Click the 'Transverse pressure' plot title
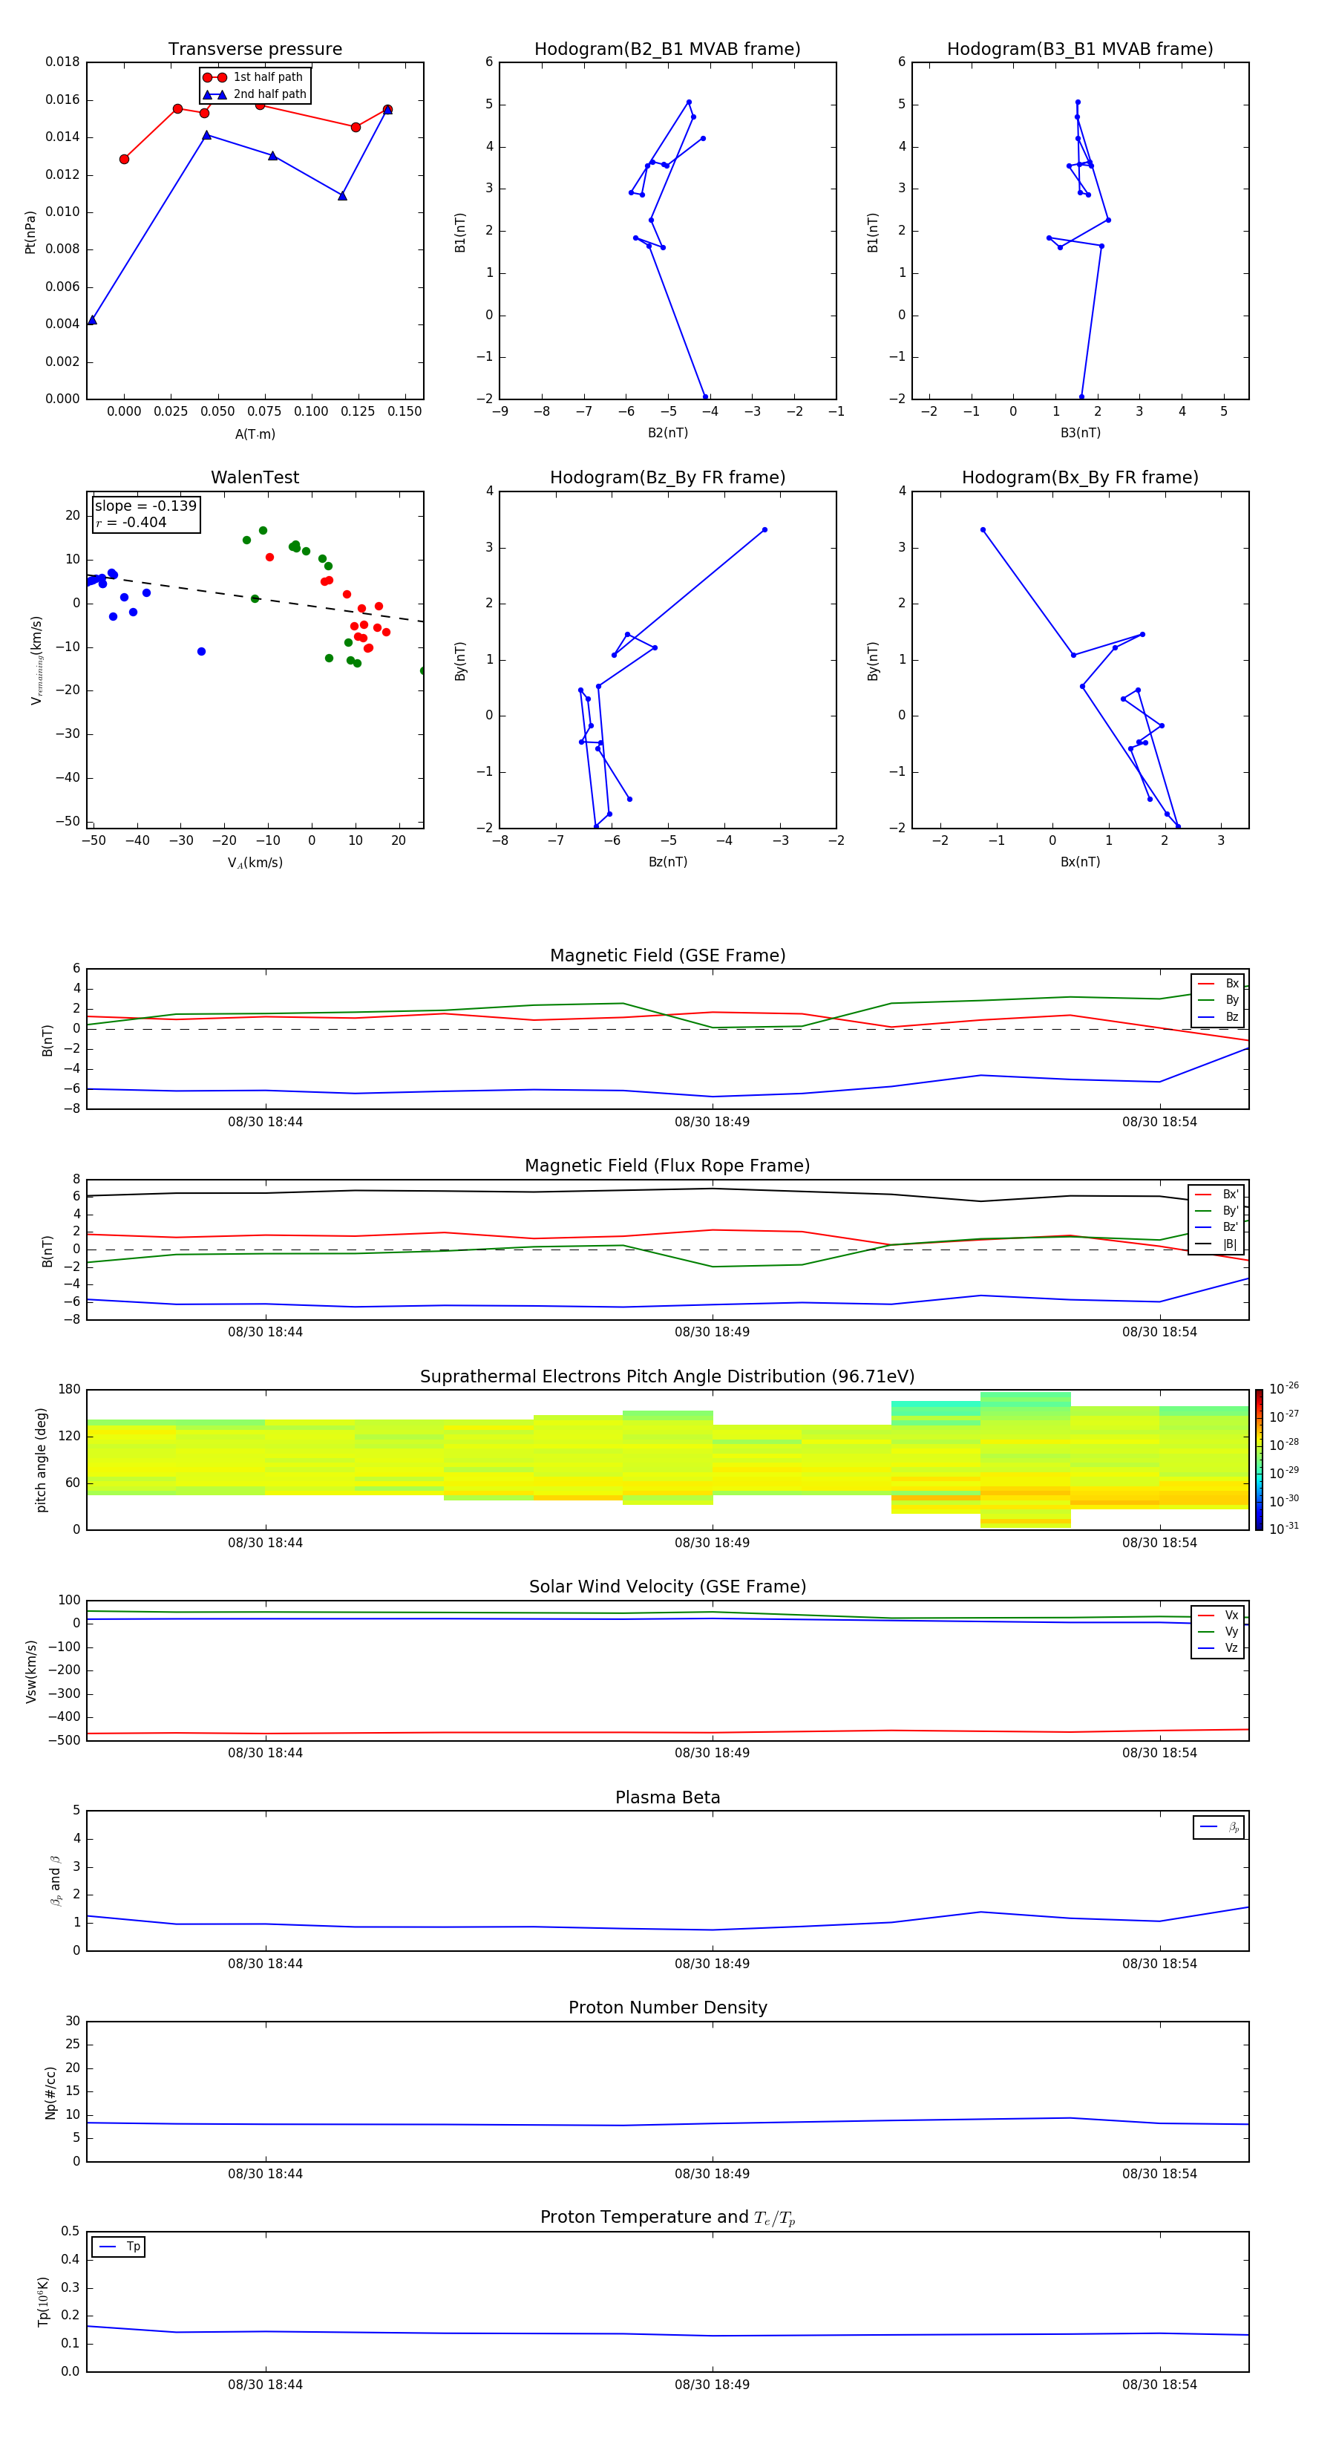This screenshot has height=2450, width=1336. pyautogui.click(x=255, y=50)
